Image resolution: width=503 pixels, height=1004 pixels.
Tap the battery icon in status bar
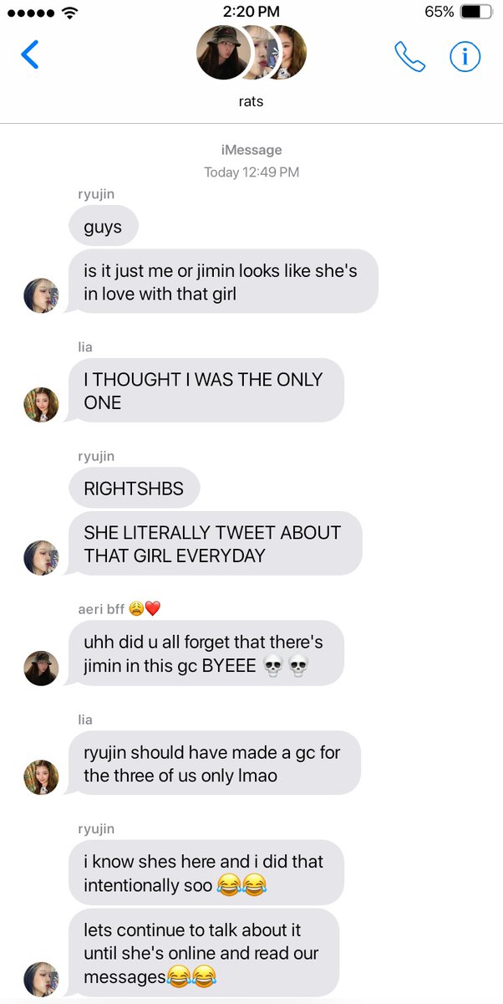tap(476, 12)
